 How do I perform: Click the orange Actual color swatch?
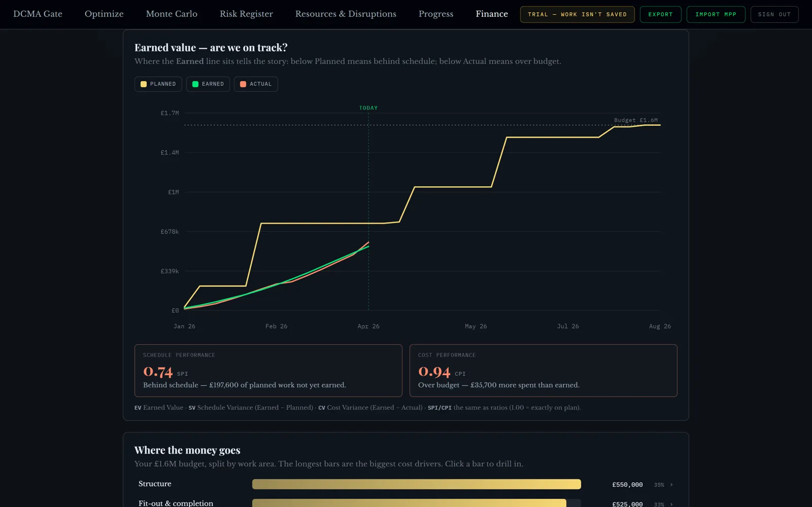(243, 84)
